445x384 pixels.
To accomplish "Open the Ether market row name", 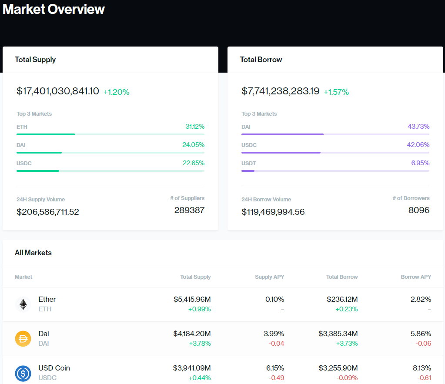I will click(x=47, y=299).
